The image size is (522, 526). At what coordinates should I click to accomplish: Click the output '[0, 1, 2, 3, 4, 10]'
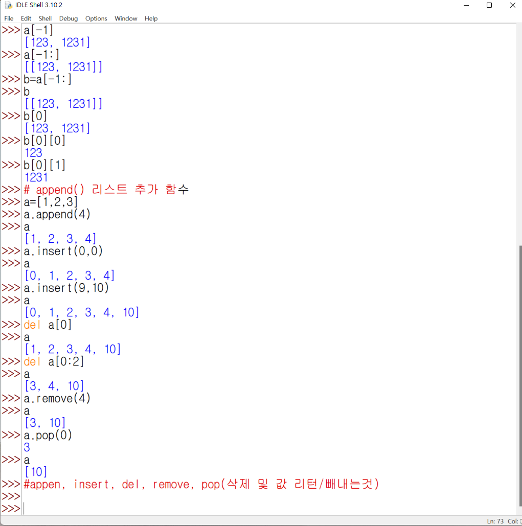(82, 313)
